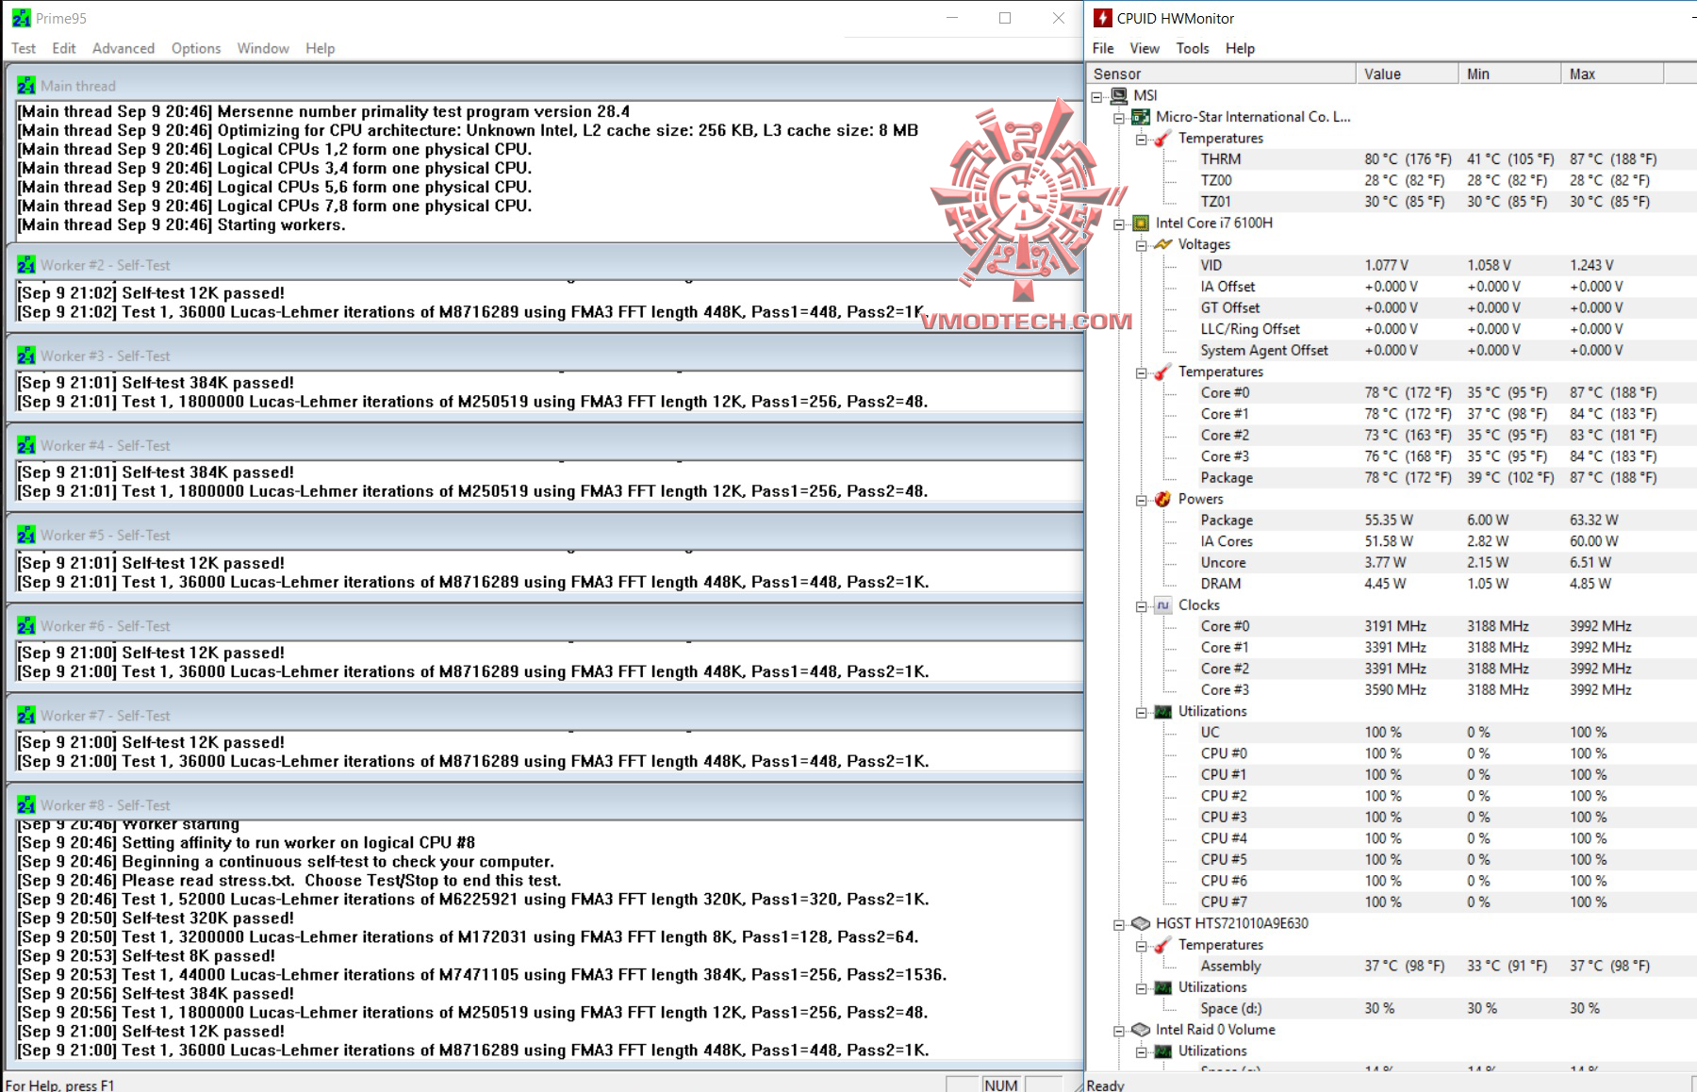Collapse the HGST HTS721010A9E630 node

(x=1119, y=924)
